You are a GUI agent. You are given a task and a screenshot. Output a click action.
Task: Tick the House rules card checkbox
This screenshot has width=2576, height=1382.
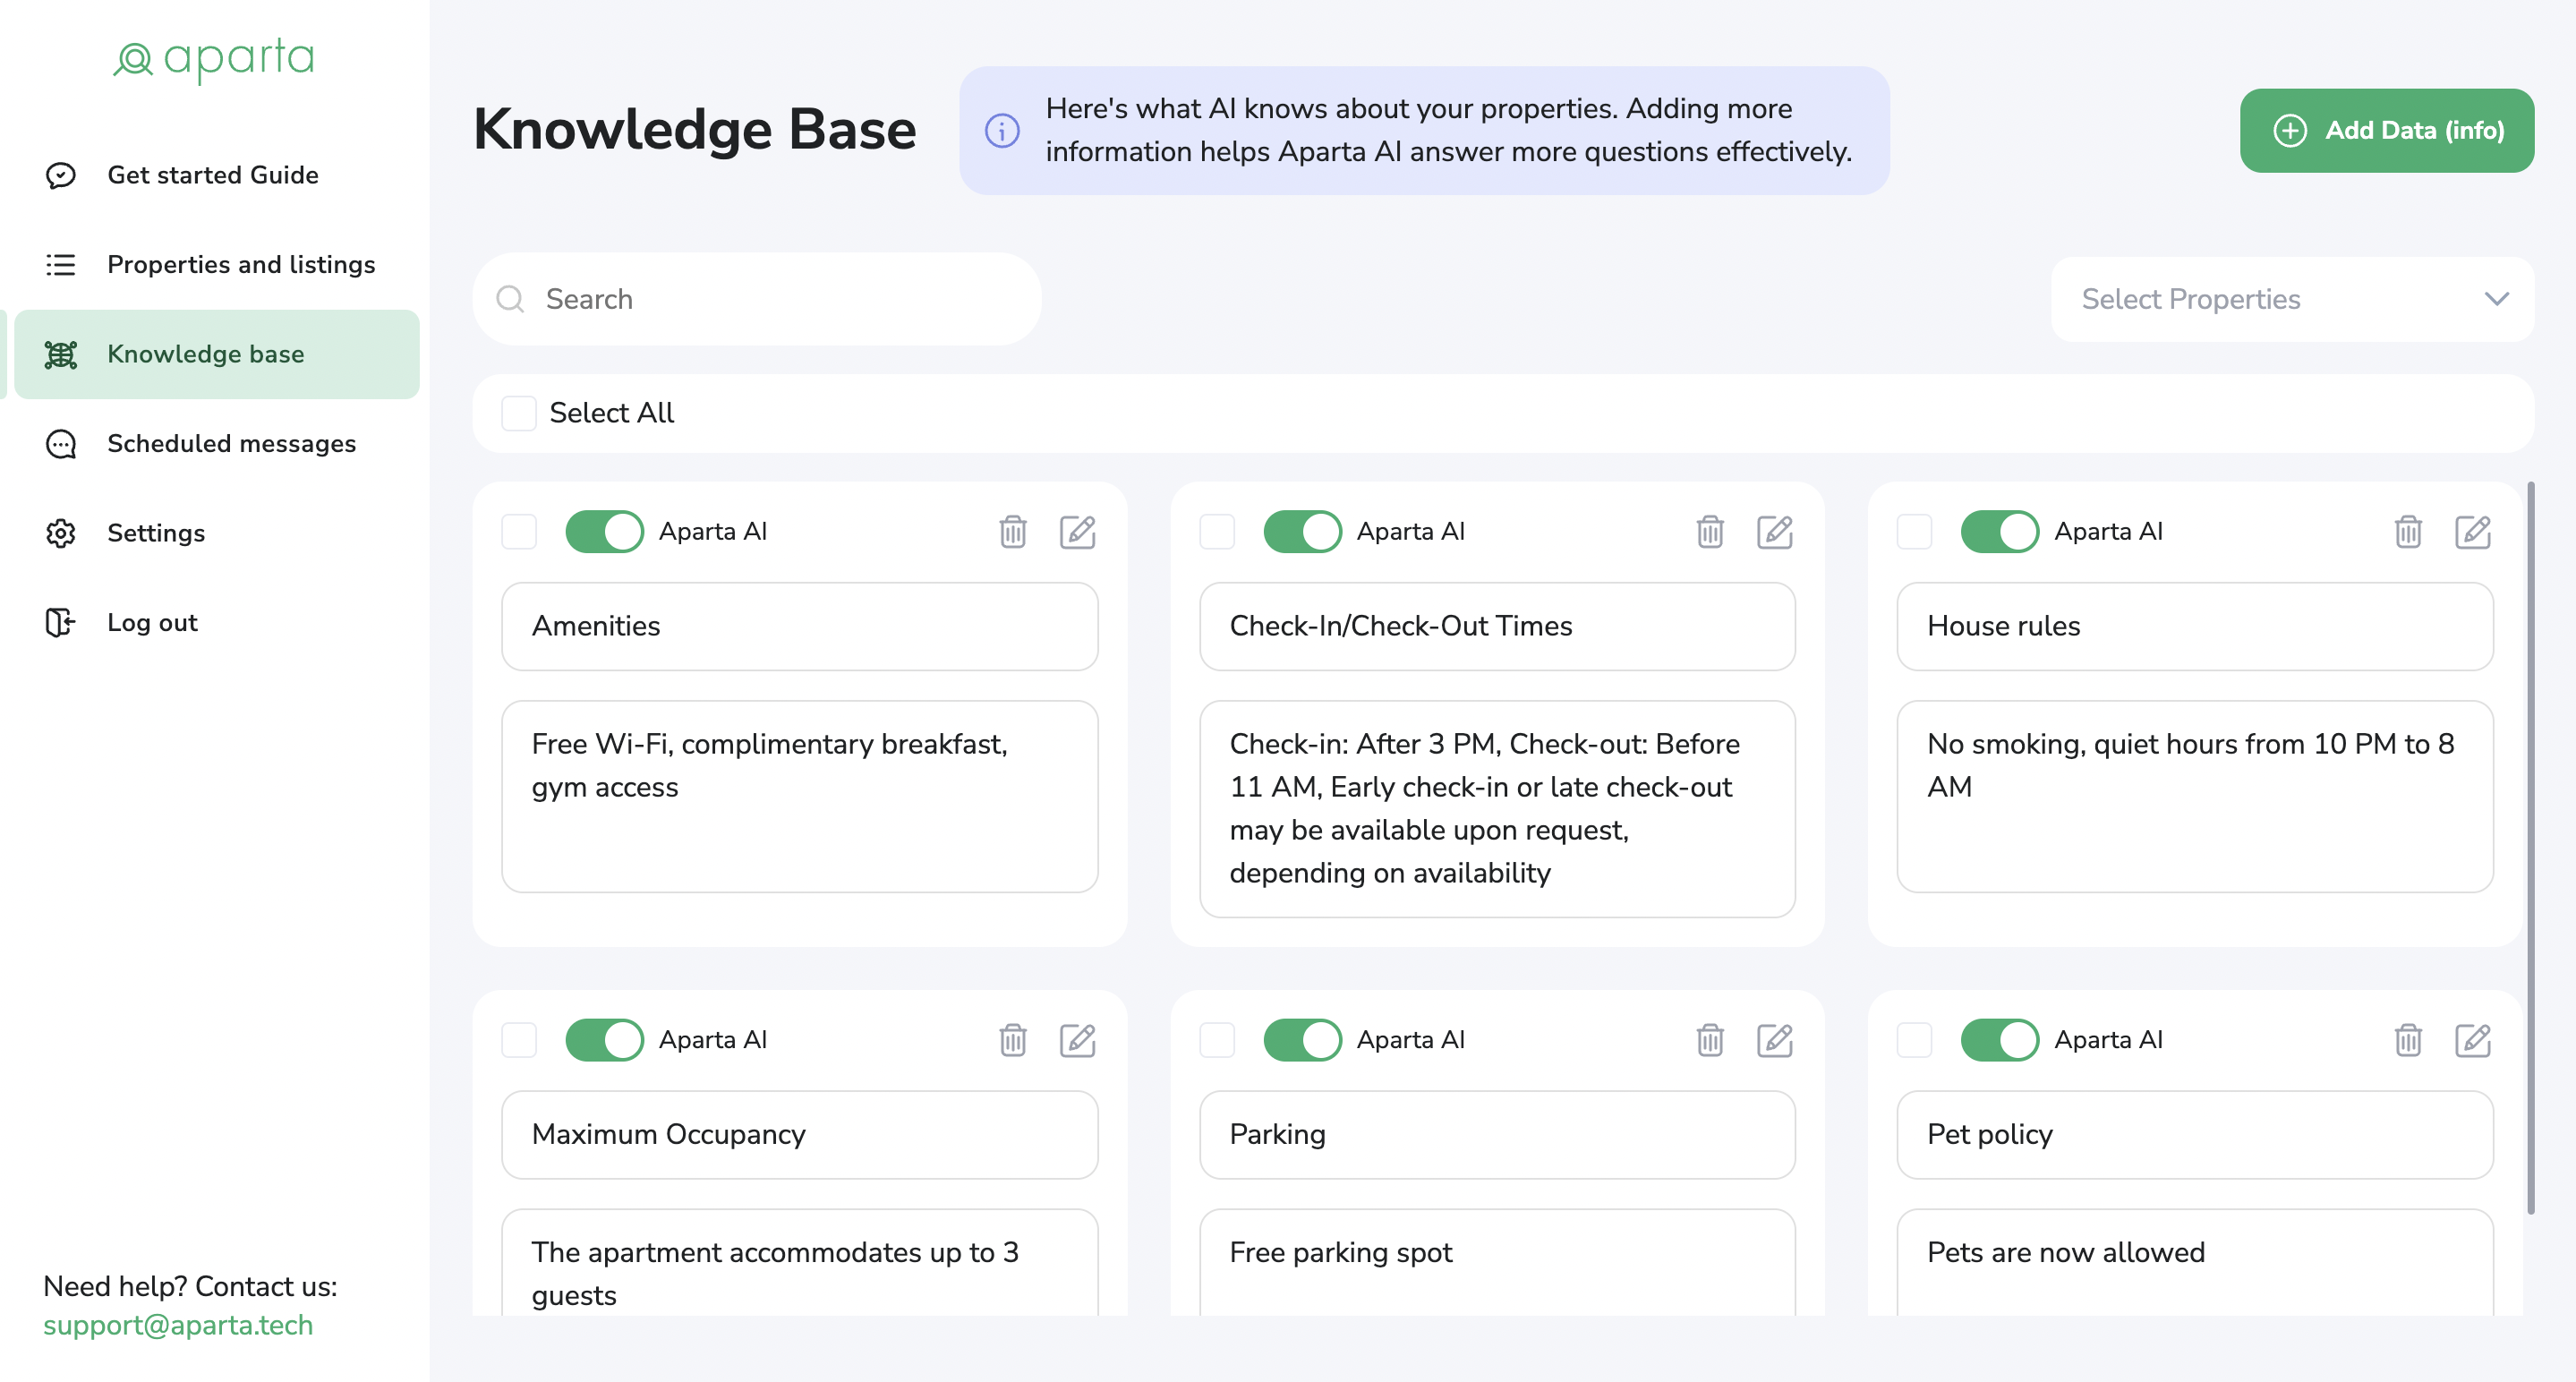click(1913, 532)
